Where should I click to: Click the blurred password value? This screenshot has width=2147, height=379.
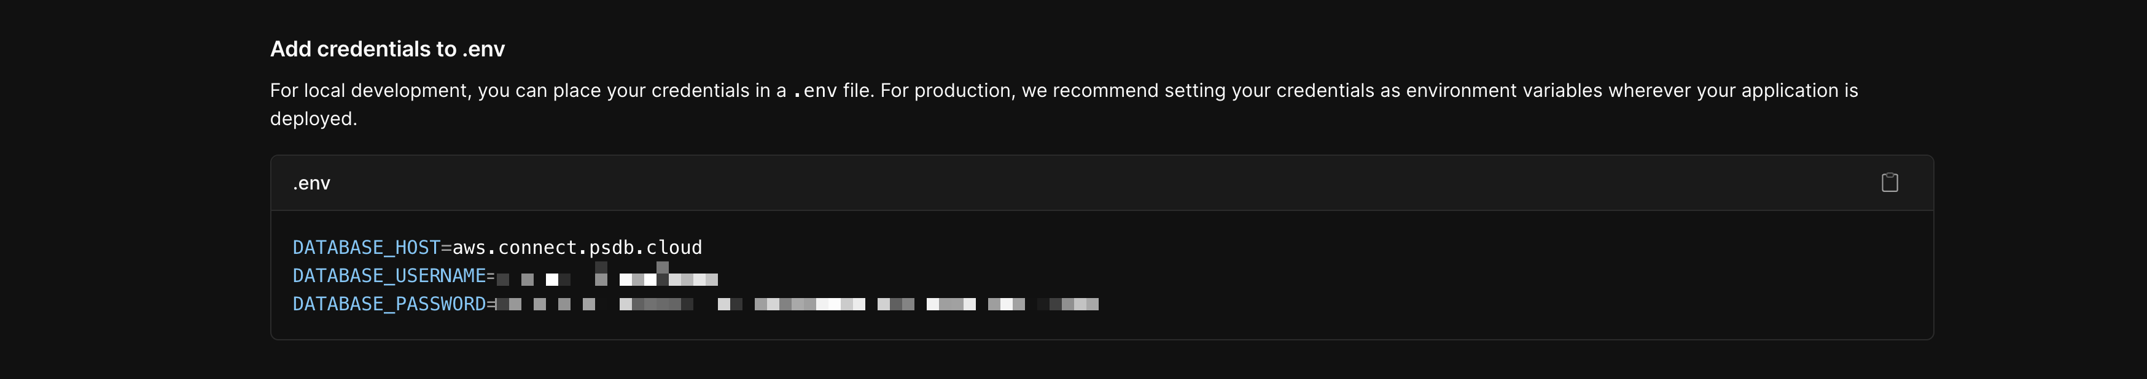click(798, 304)
